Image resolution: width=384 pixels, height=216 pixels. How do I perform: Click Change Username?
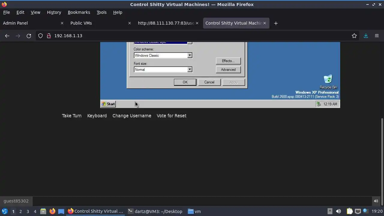[x=132, y=116]
